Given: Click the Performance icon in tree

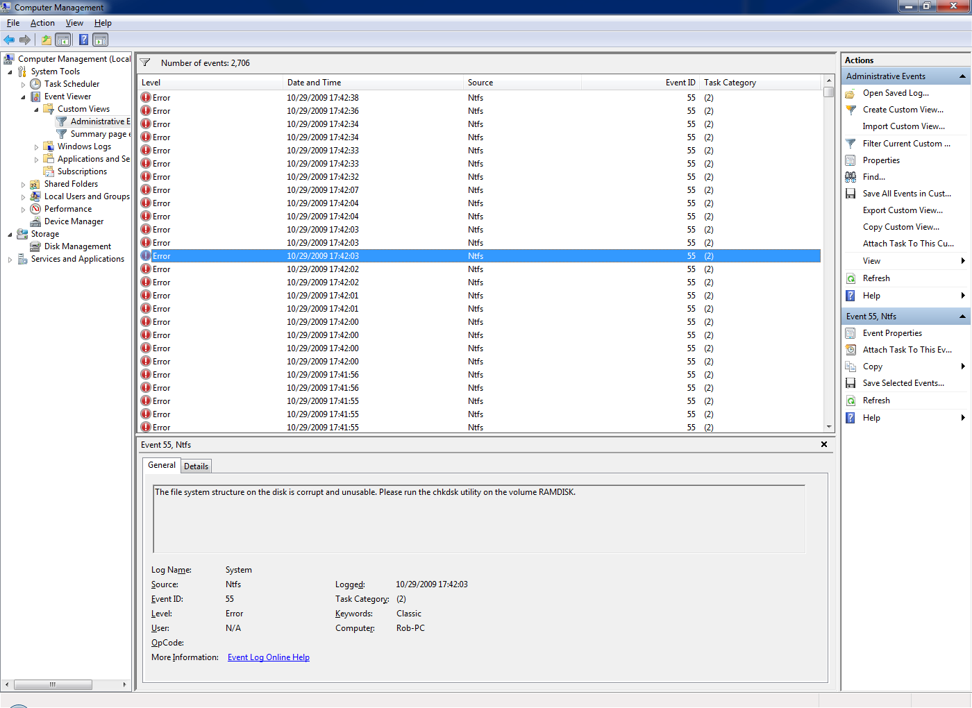Looking at the screenshot, I should tap(35, 209).
